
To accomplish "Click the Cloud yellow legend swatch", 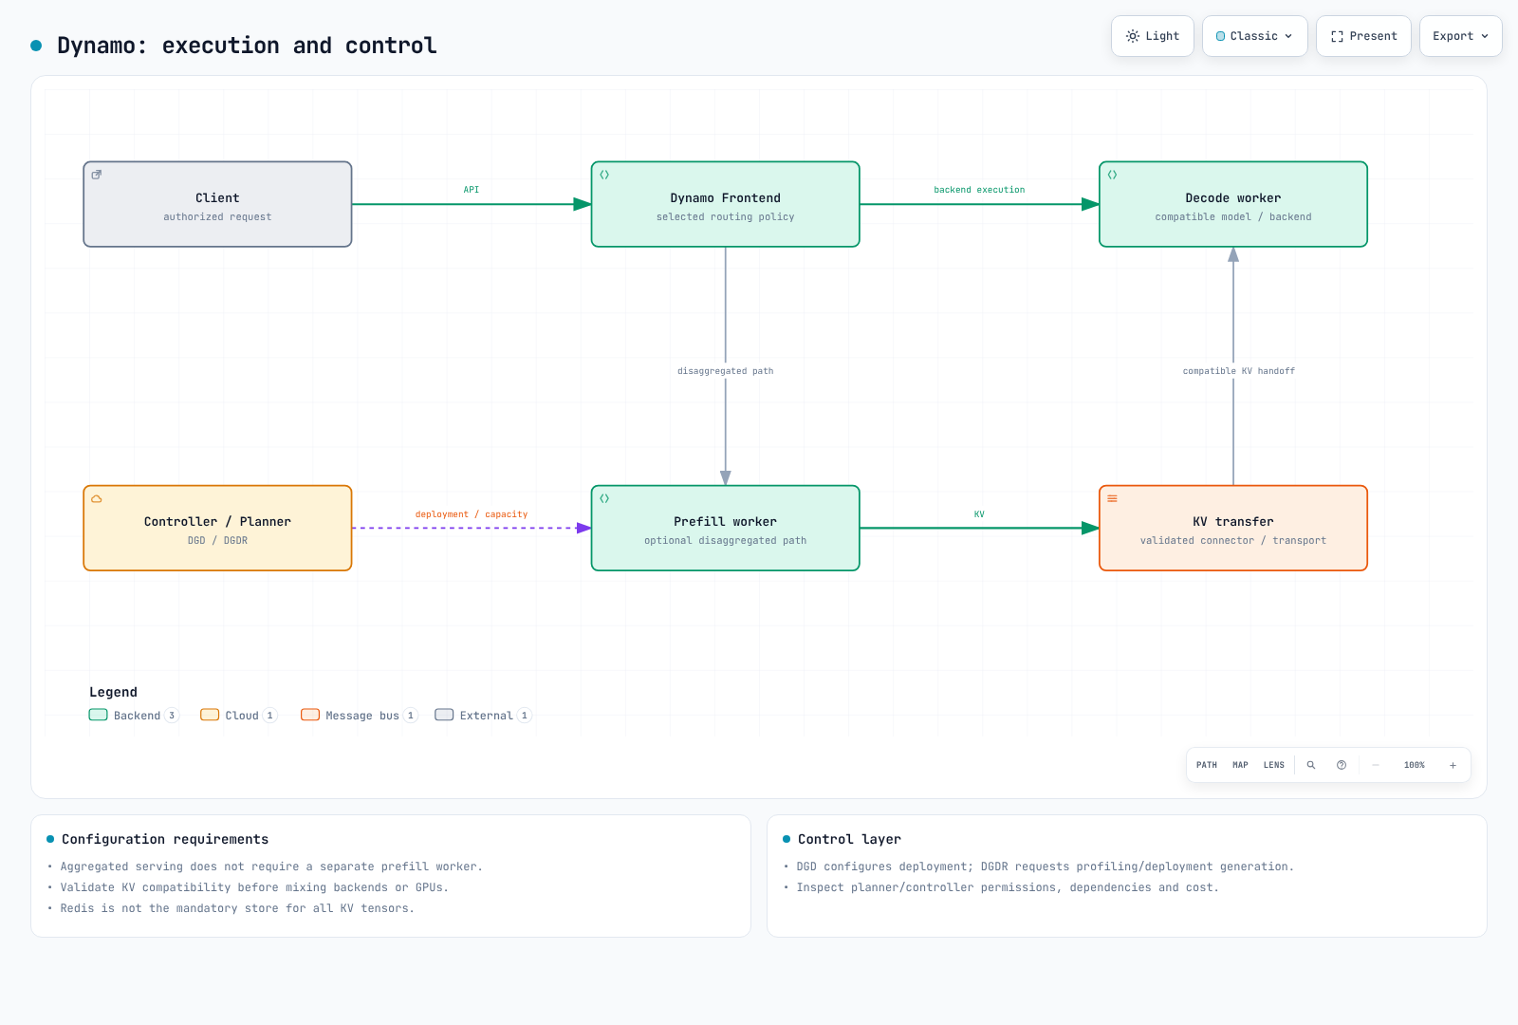I will click(x=210, y=715).
